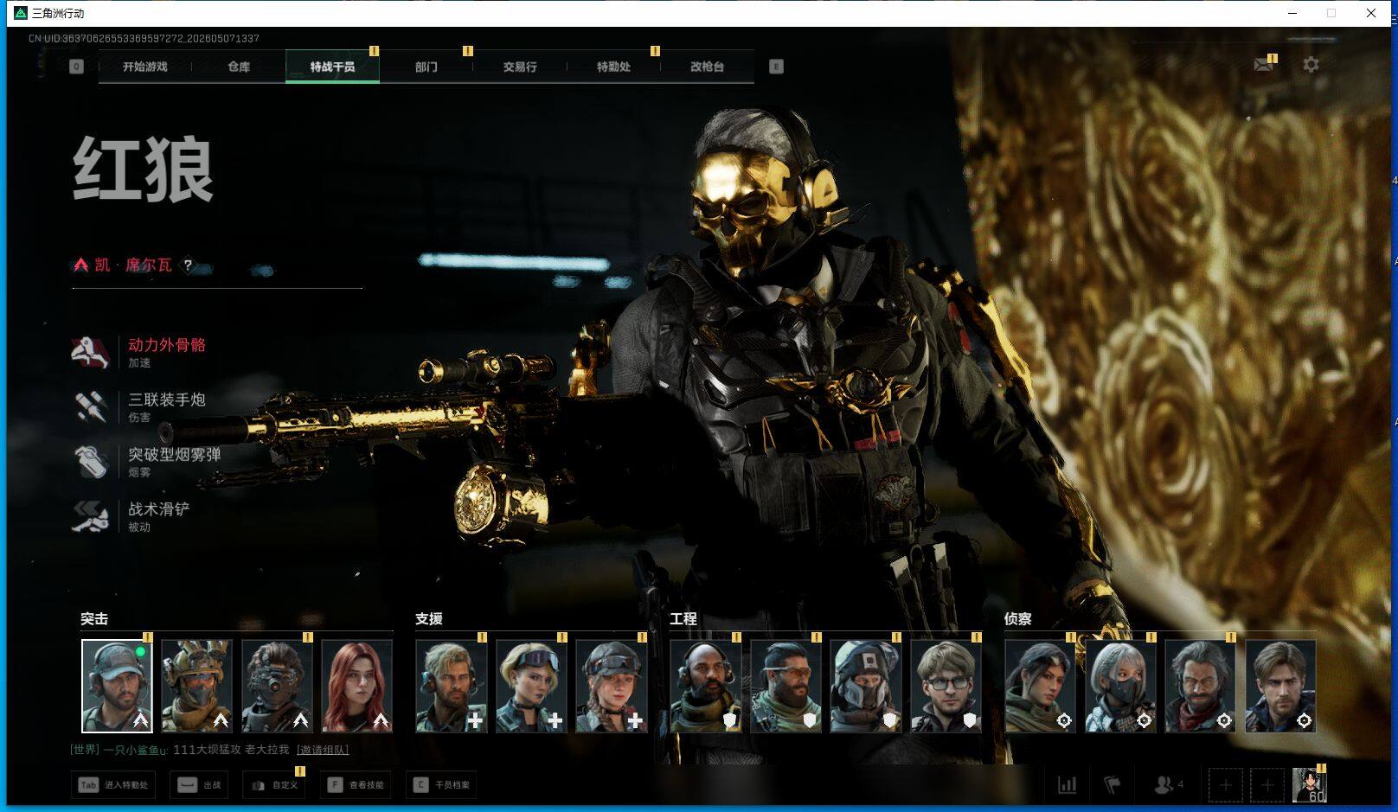Image resolution: width=1398 pixels, height=812 pixels.
Task: Select the 动力外骨骼 skill icon
Action: tap(91, 352)
